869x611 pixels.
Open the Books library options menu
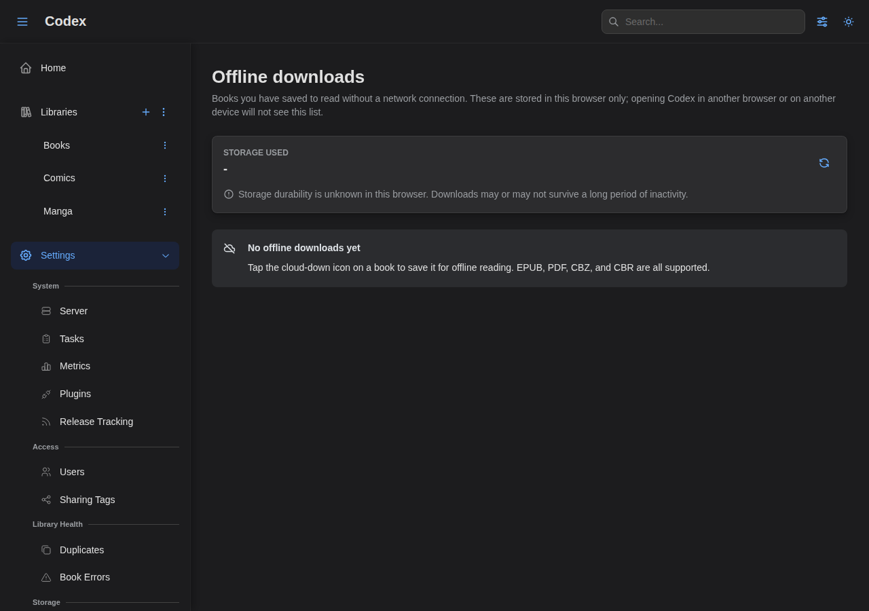click(164, 145)
